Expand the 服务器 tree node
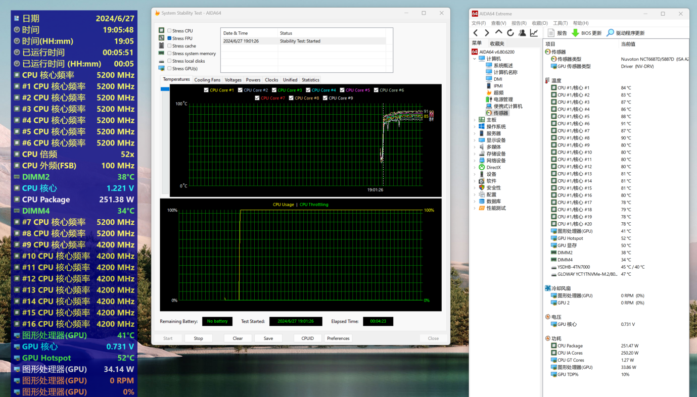Screen dimensions: 697x397 (475, 133)
